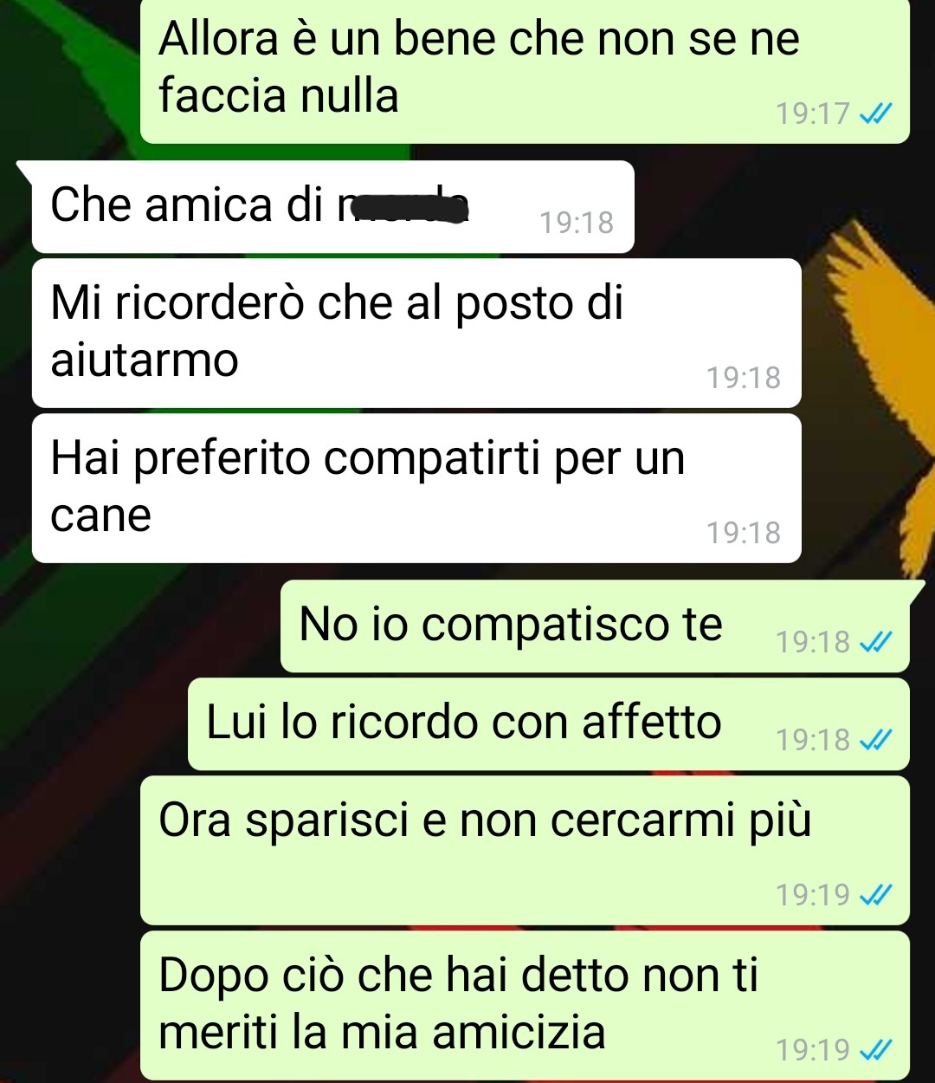Image resolution: width=935 pixels, height=1083 pixels.
Task: Select the 'non ti meriti la mia amicizia' message
Action: 525,1005
